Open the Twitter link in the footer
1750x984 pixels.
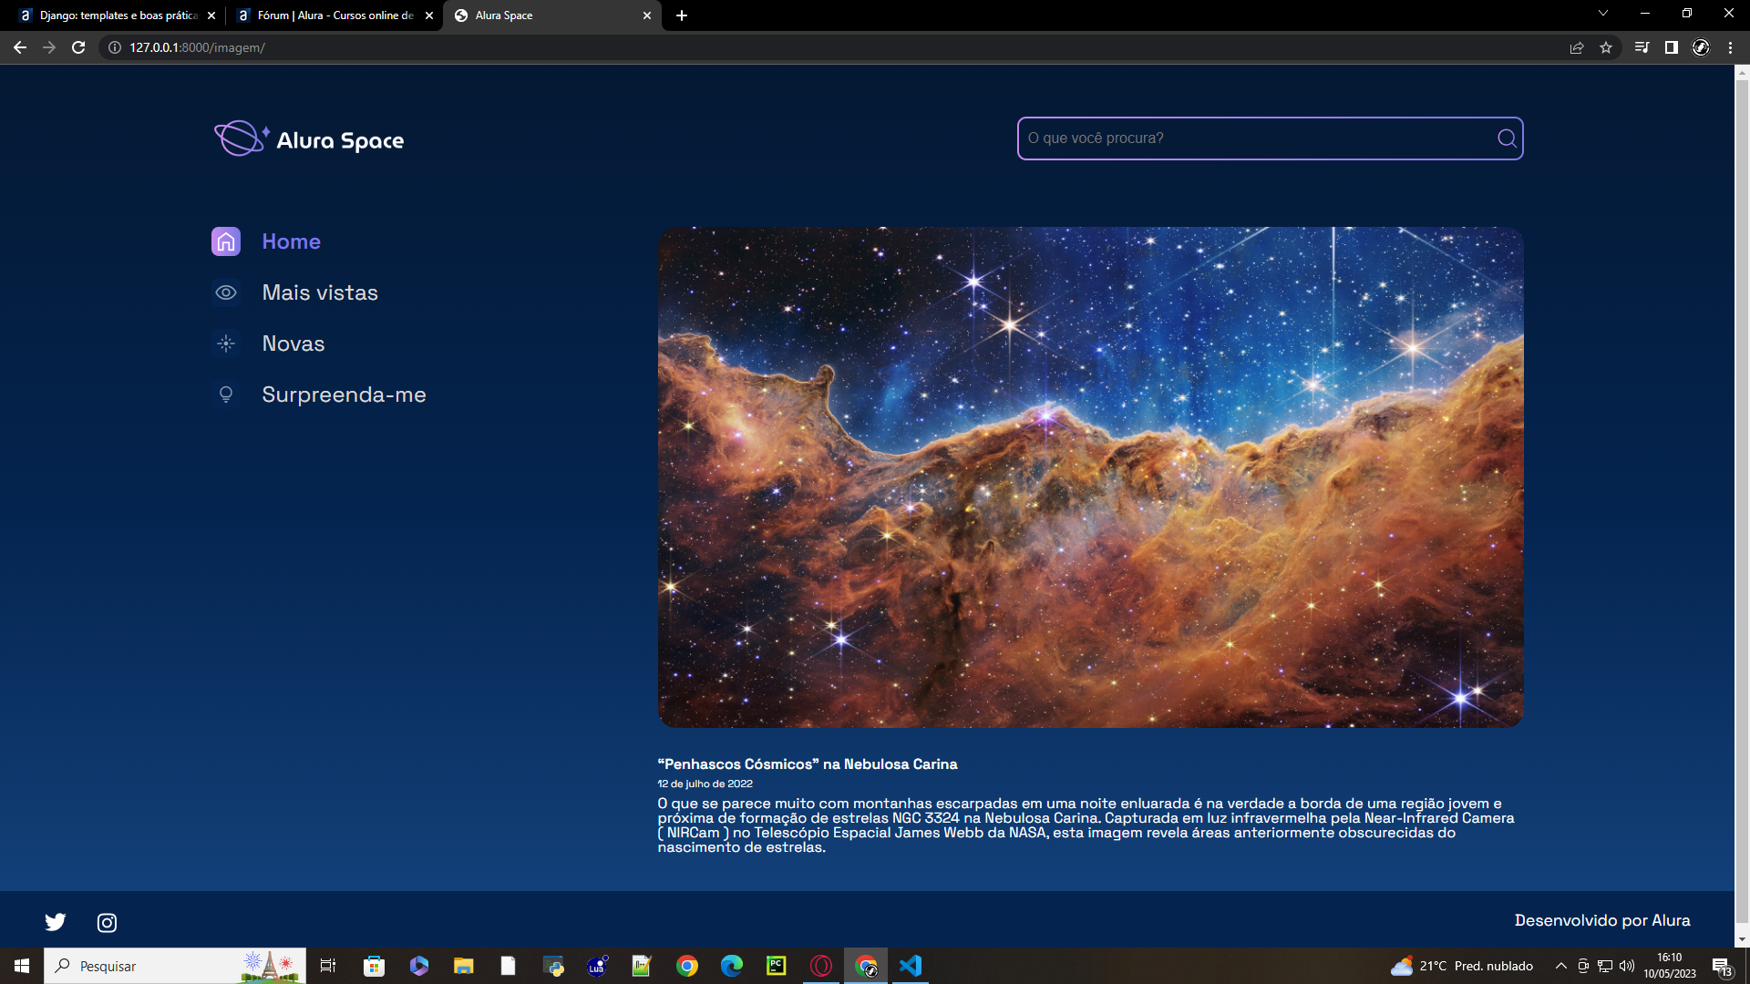(x=56, y=922)
